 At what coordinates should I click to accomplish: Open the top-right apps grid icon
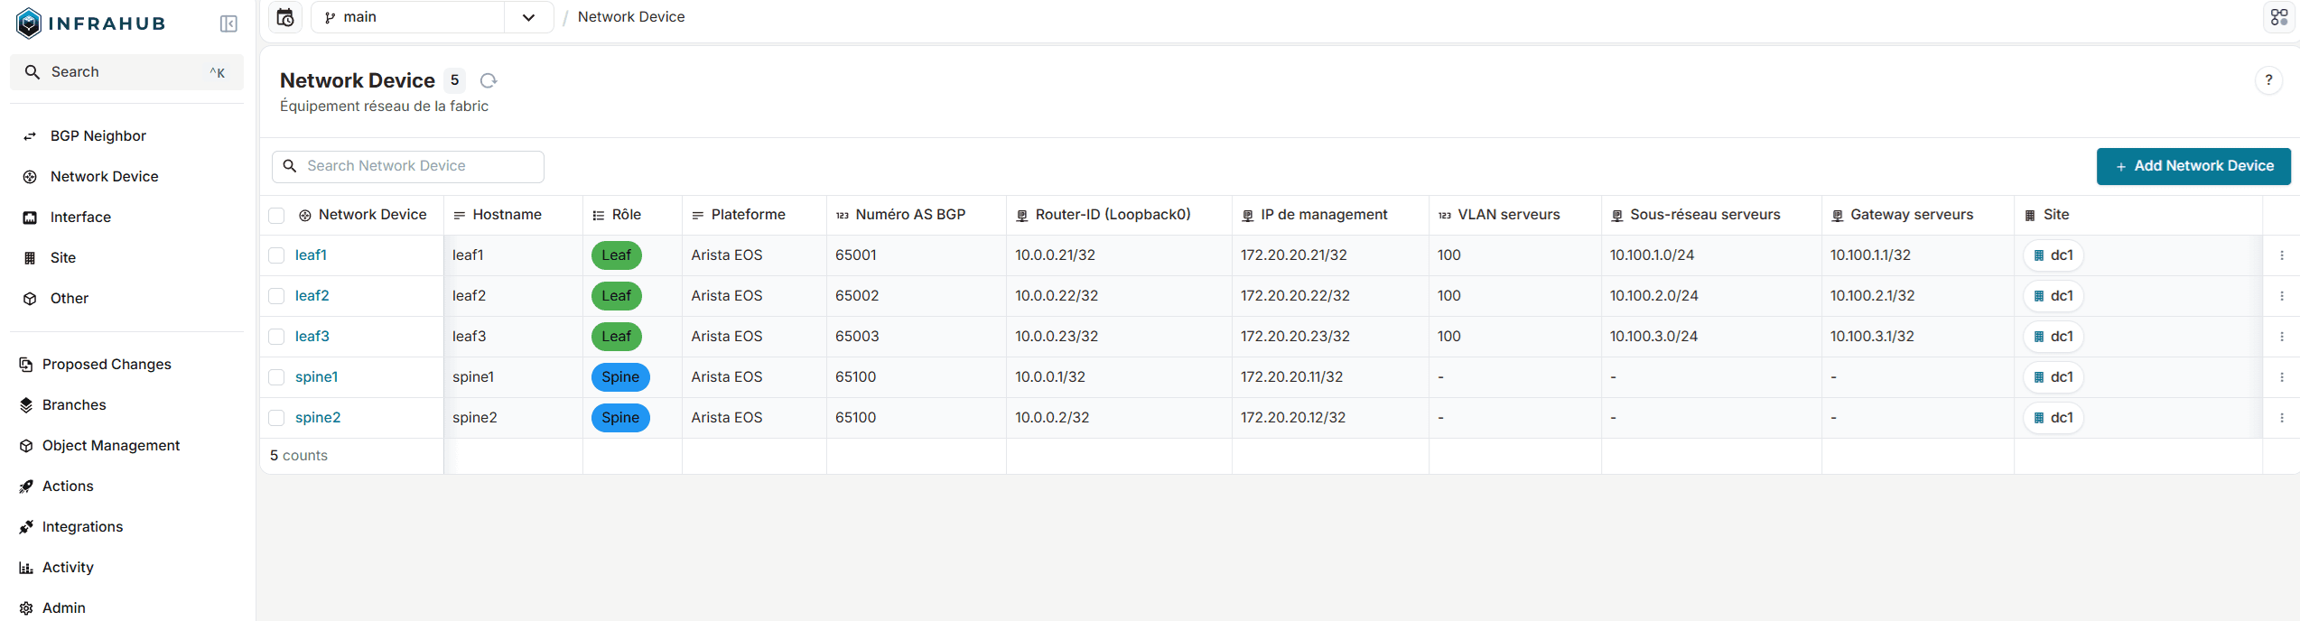(2279, 17)
